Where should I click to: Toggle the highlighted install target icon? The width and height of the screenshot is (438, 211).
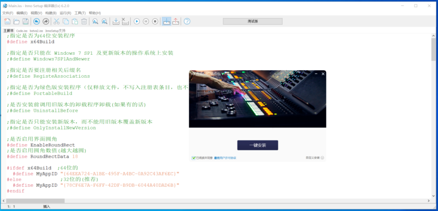(x=166, y=21)
